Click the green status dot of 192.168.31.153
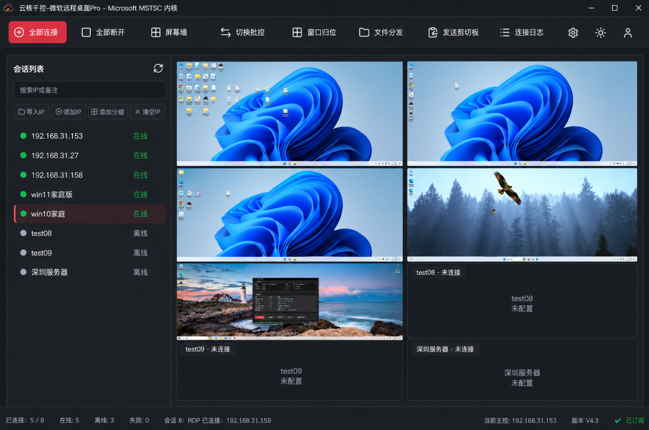Viewport: 649px width, 430px height. 23,136
